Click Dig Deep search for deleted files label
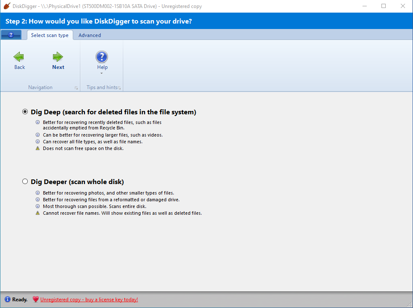 tap(114, 112)
